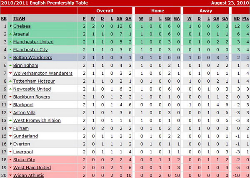Image resolution: width=250 pixels, height=178 pixels.
Task: Click the red down arrow beside Liverpool
Action: [x=10, y=152]
